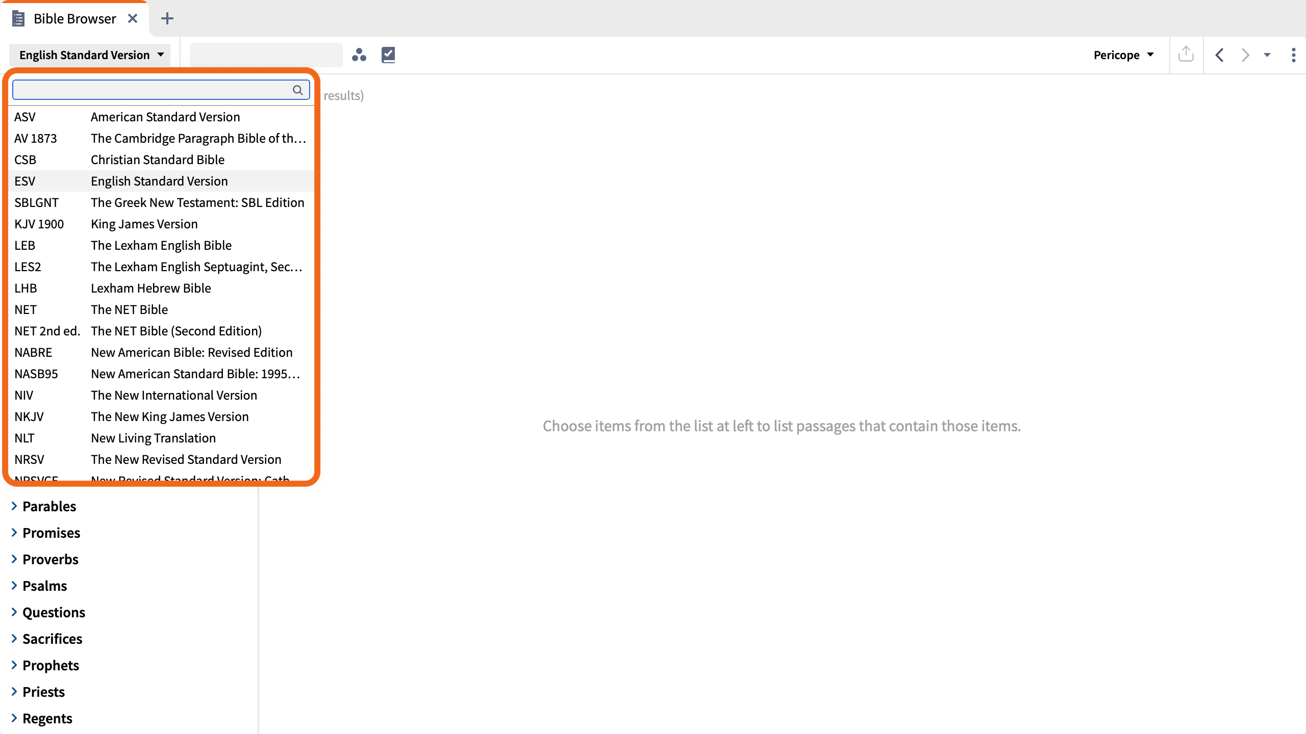Pick NASB95 New American Standard Bible

click(161, 374)
